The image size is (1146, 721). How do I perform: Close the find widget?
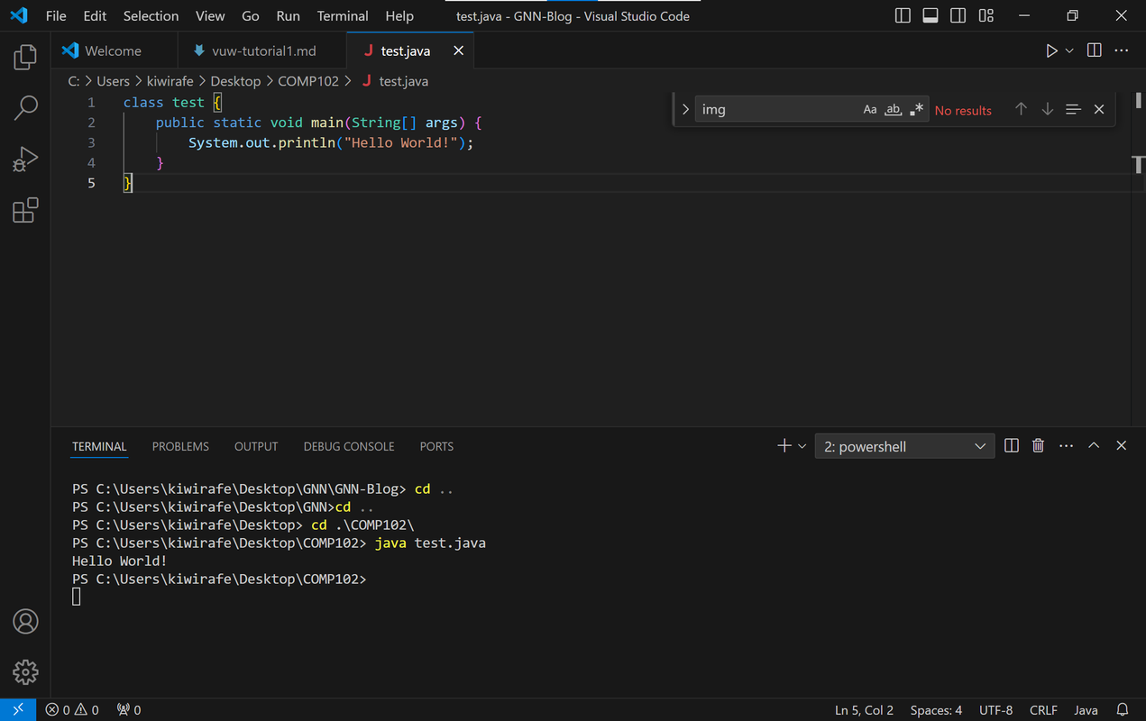click(1099, 109)
